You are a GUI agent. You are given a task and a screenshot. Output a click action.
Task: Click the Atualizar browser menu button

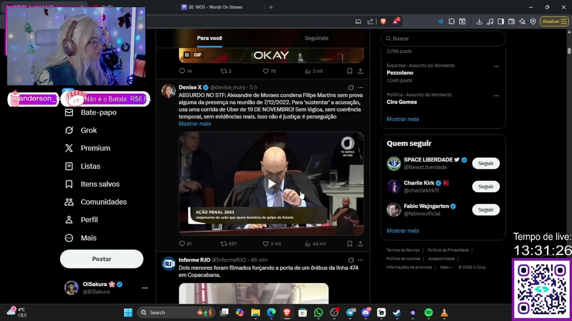(x=554, y=21)
